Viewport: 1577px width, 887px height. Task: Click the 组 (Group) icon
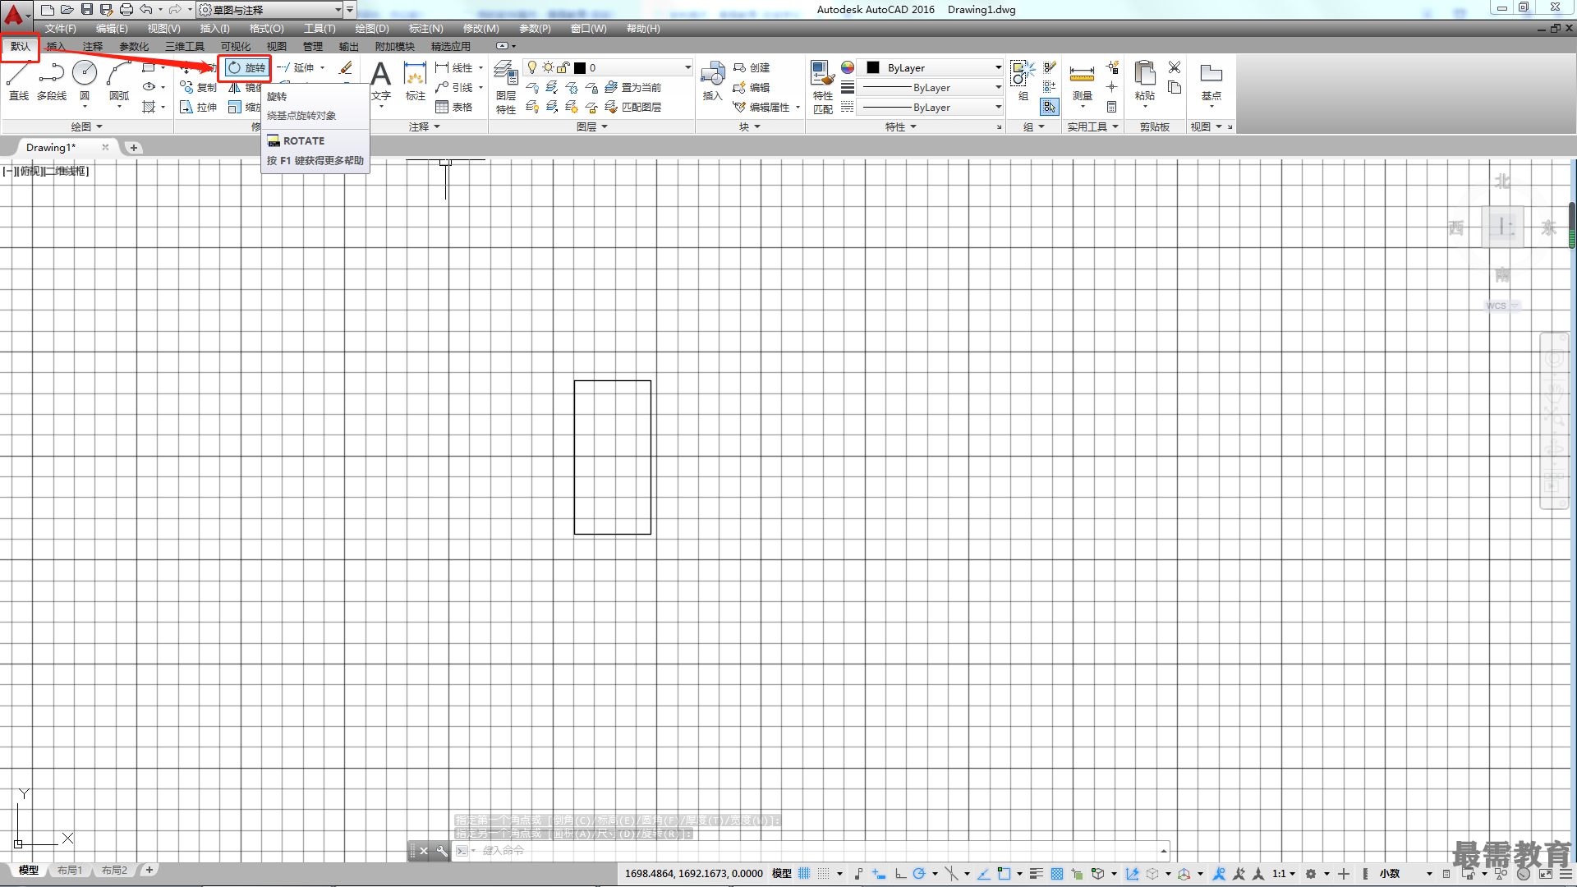(1023, 80)
